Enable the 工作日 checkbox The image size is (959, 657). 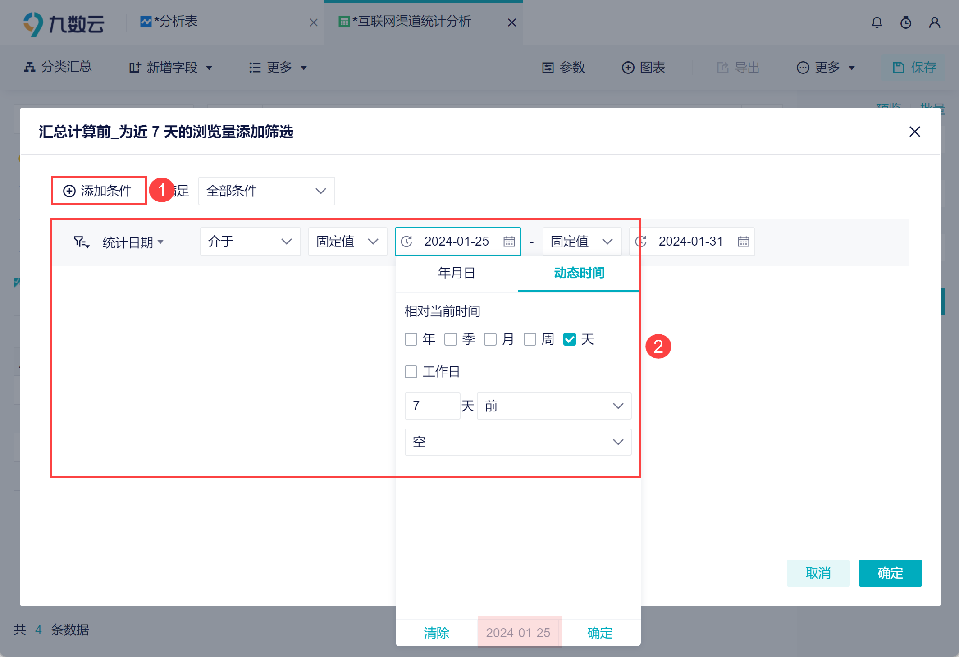[411, 372]
